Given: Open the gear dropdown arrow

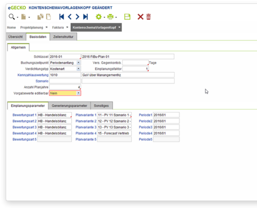Looking at the screenshot, I should point(104,17).
